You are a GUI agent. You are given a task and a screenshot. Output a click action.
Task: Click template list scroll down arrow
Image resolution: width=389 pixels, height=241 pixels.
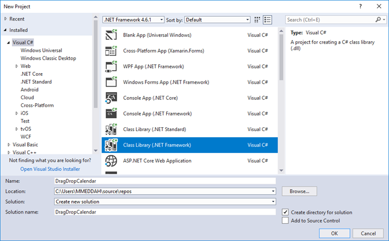(281, 171)
